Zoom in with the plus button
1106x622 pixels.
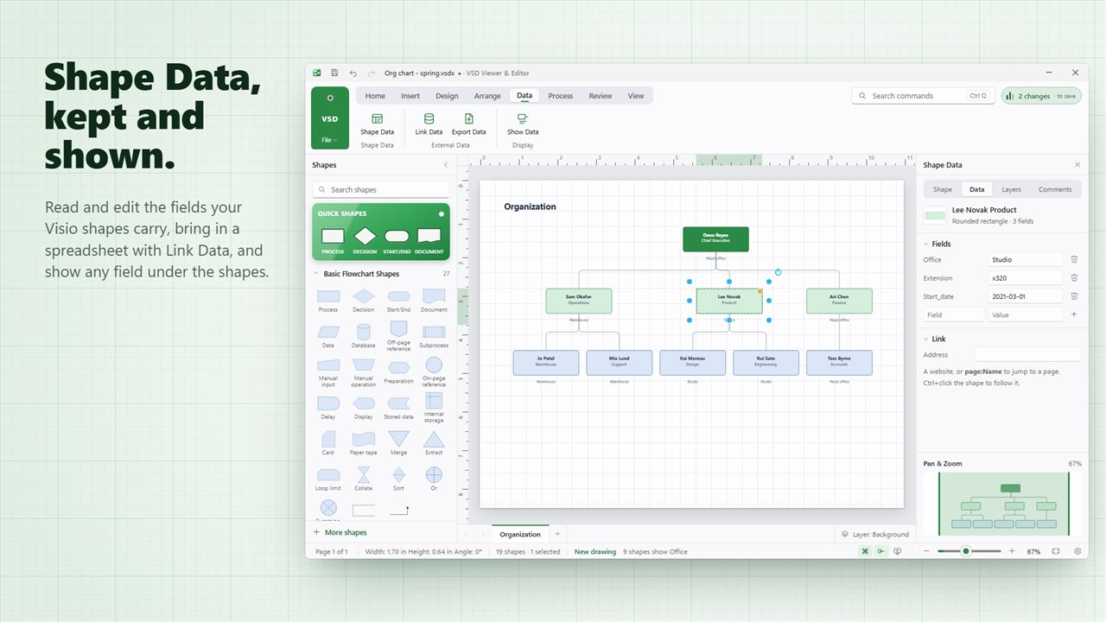(x=1010, y=551)
